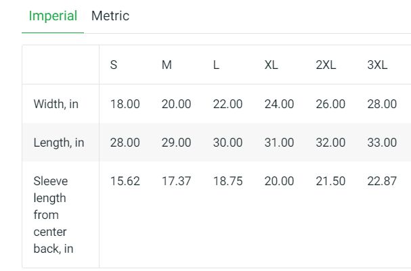Click the 32.00 length value for 2XL
This screenshot has width=411, height=271.
(x=330, y=143)
